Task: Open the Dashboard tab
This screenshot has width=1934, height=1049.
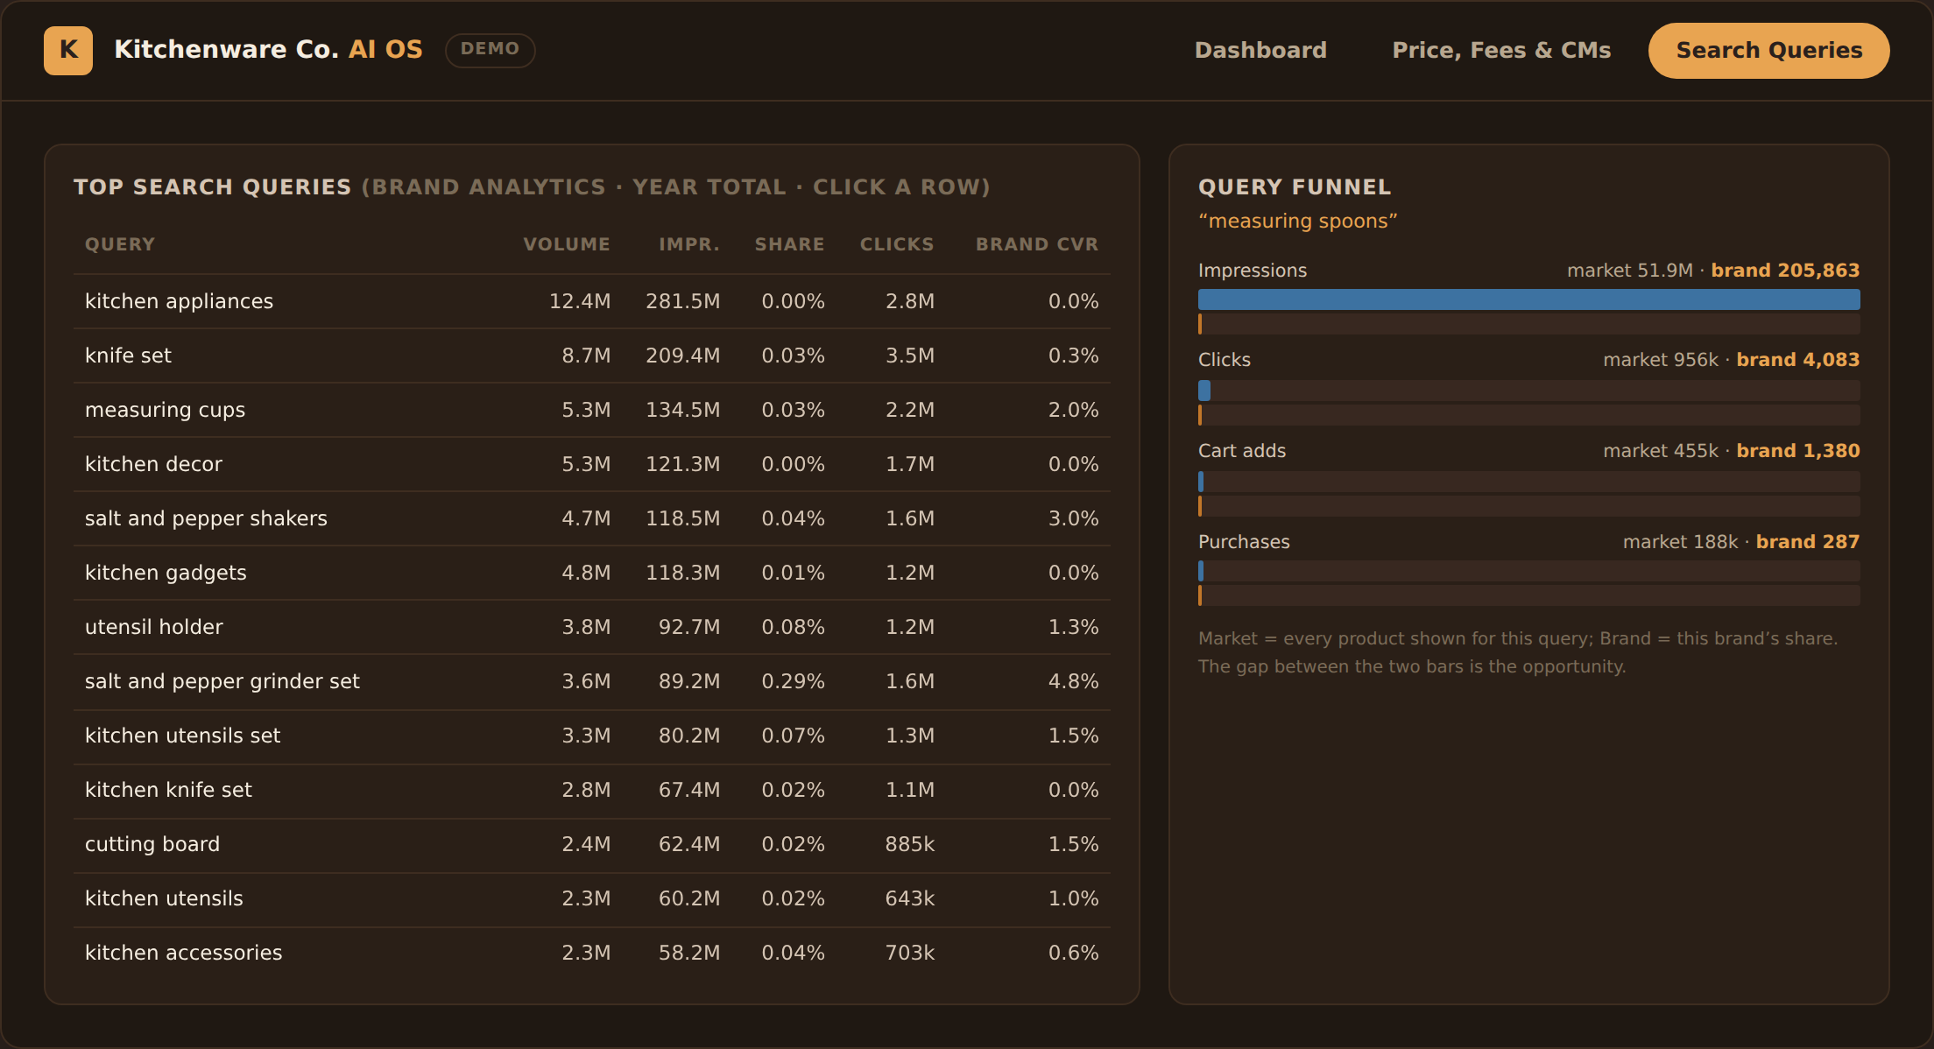Action: coord(1260,50)
